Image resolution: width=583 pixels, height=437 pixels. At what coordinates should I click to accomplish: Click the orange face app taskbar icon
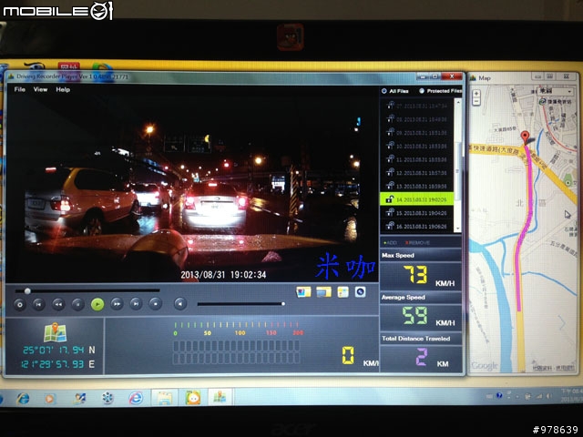coord(192,398)
